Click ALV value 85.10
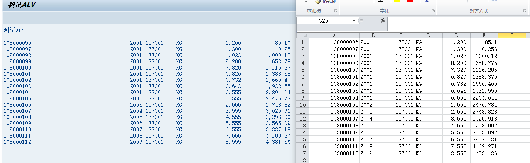This screenshot has height=163, width=530. (283, 43)
